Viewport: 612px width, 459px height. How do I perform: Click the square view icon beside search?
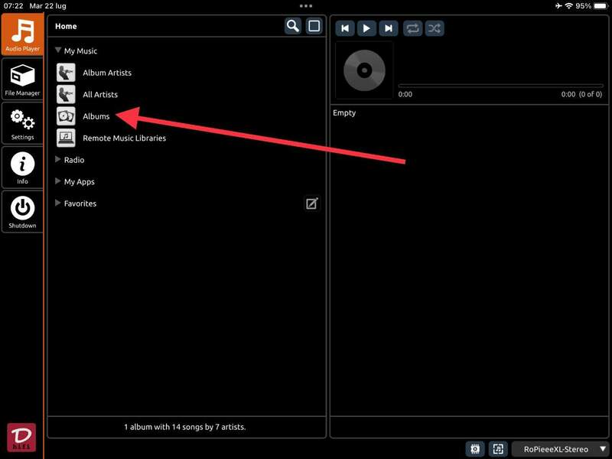(314, 26)
